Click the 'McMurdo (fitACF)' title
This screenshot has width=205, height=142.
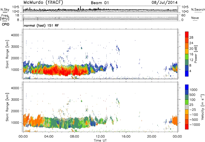(43, 3)
